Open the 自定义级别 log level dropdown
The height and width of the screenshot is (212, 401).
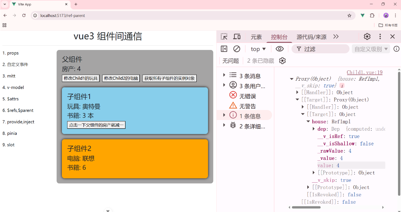pyautogui.click(x=371, y=49)
